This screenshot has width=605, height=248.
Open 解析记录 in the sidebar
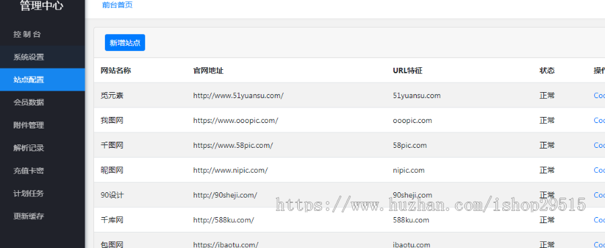[42, 148]
